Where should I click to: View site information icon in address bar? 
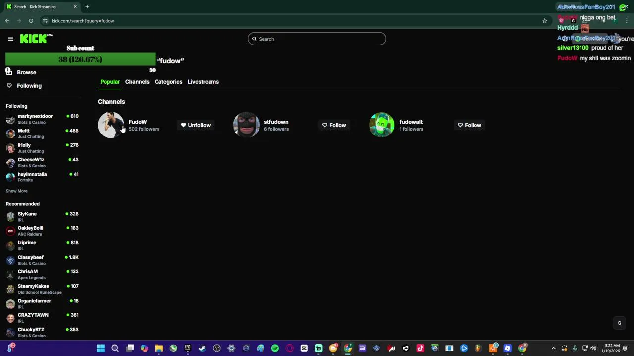45,21
